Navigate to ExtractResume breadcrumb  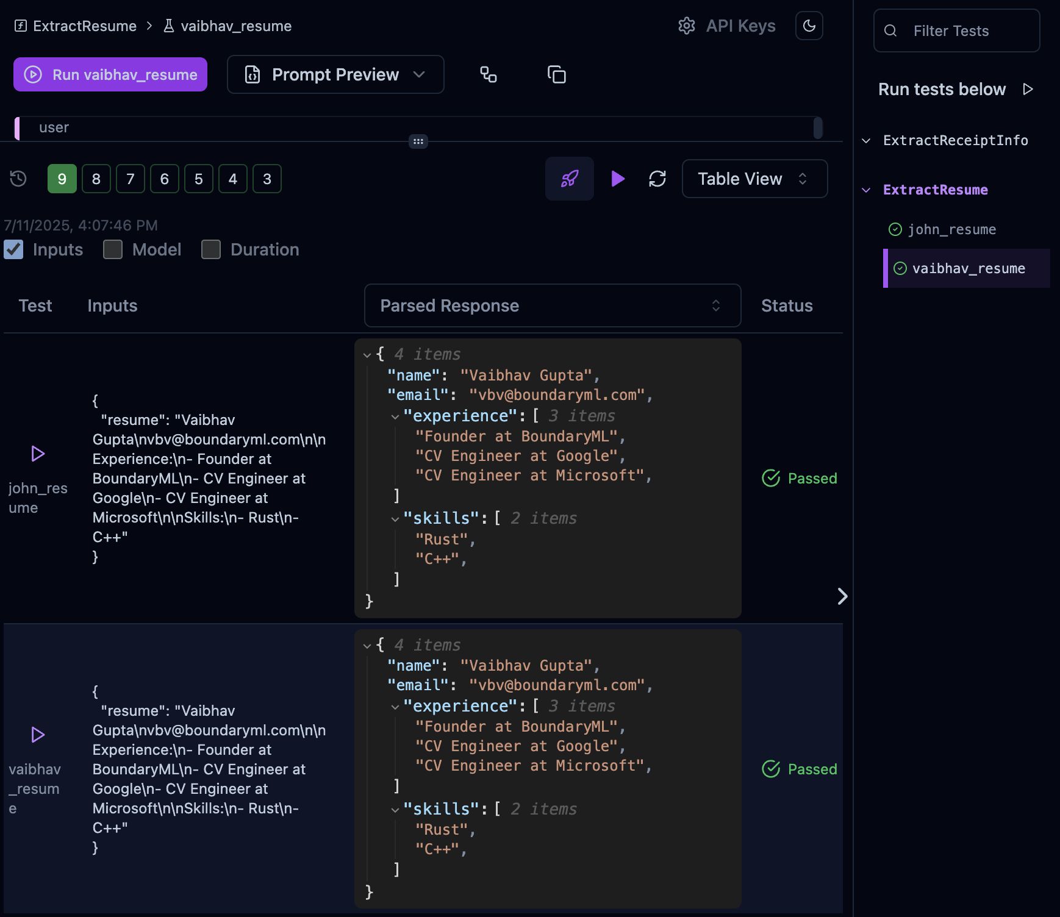(84, 26)
